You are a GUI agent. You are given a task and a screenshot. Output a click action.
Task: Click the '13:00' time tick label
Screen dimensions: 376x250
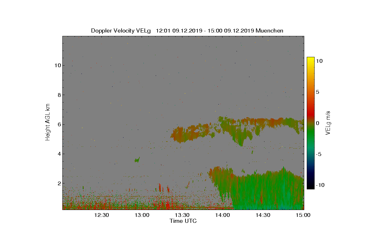point(142,215)
